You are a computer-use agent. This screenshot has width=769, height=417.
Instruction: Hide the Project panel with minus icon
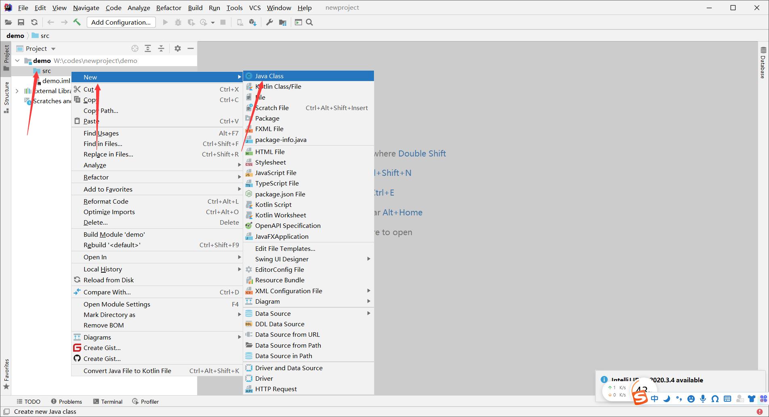pyautogui.click(x=191, y=48)
